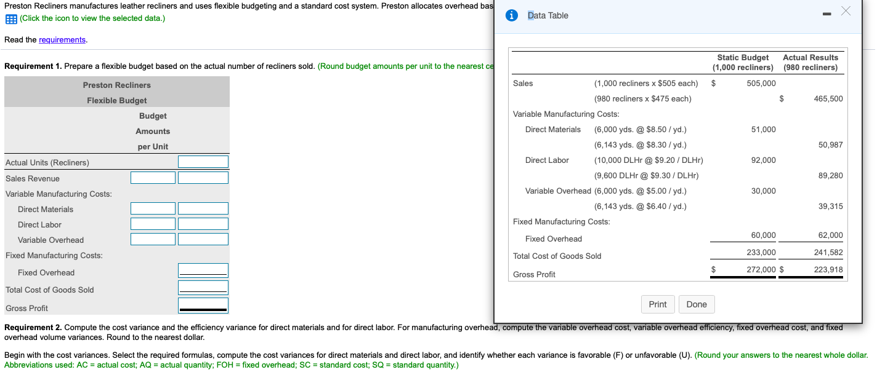Image resolution: width=877 pixels, height=375 pixels.
Task: Click '(10,000 DLHr @ $9.20 / DLHr)' text
Action: pyautogui.click(x=649, y=160)
